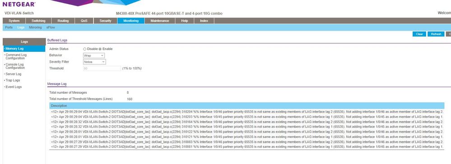The width and height of the screenshot is (451, 164).
Task: Select log entry numbered 310121
Action: coord(246,137)
